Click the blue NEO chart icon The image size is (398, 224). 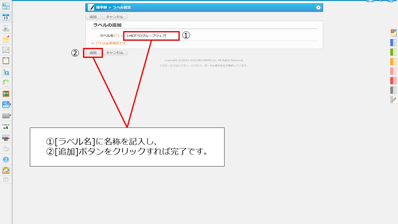(x=6, y=105)
